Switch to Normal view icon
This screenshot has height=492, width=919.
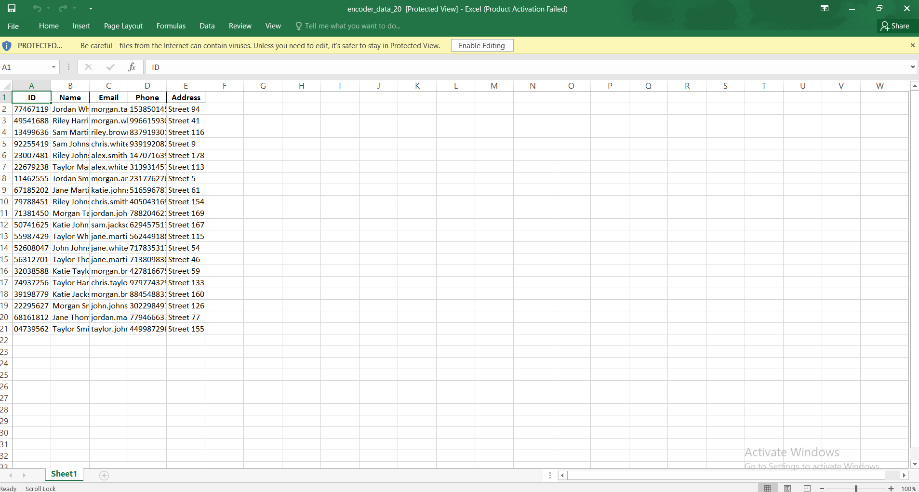coord(768,488)
